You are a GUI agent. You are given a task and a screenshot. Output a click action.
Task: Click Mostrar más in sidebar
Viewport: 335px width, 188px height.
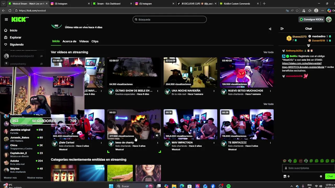click(10, 178)
